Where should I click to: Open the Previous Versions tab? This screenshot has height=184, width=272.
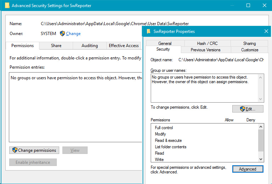click(206, 50)
